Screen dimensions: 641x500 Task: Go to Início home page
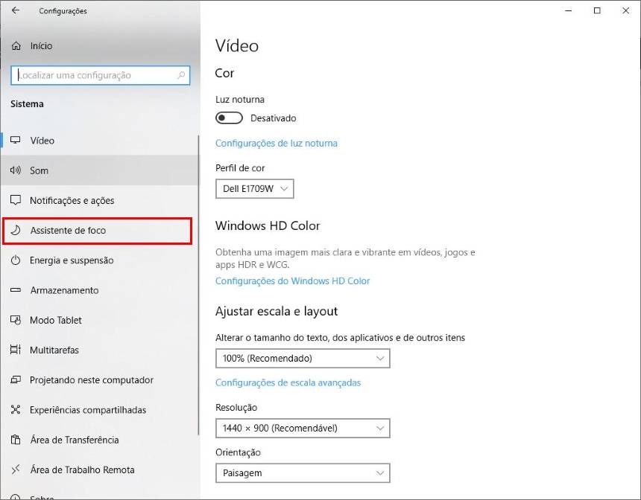click(99, 45)
